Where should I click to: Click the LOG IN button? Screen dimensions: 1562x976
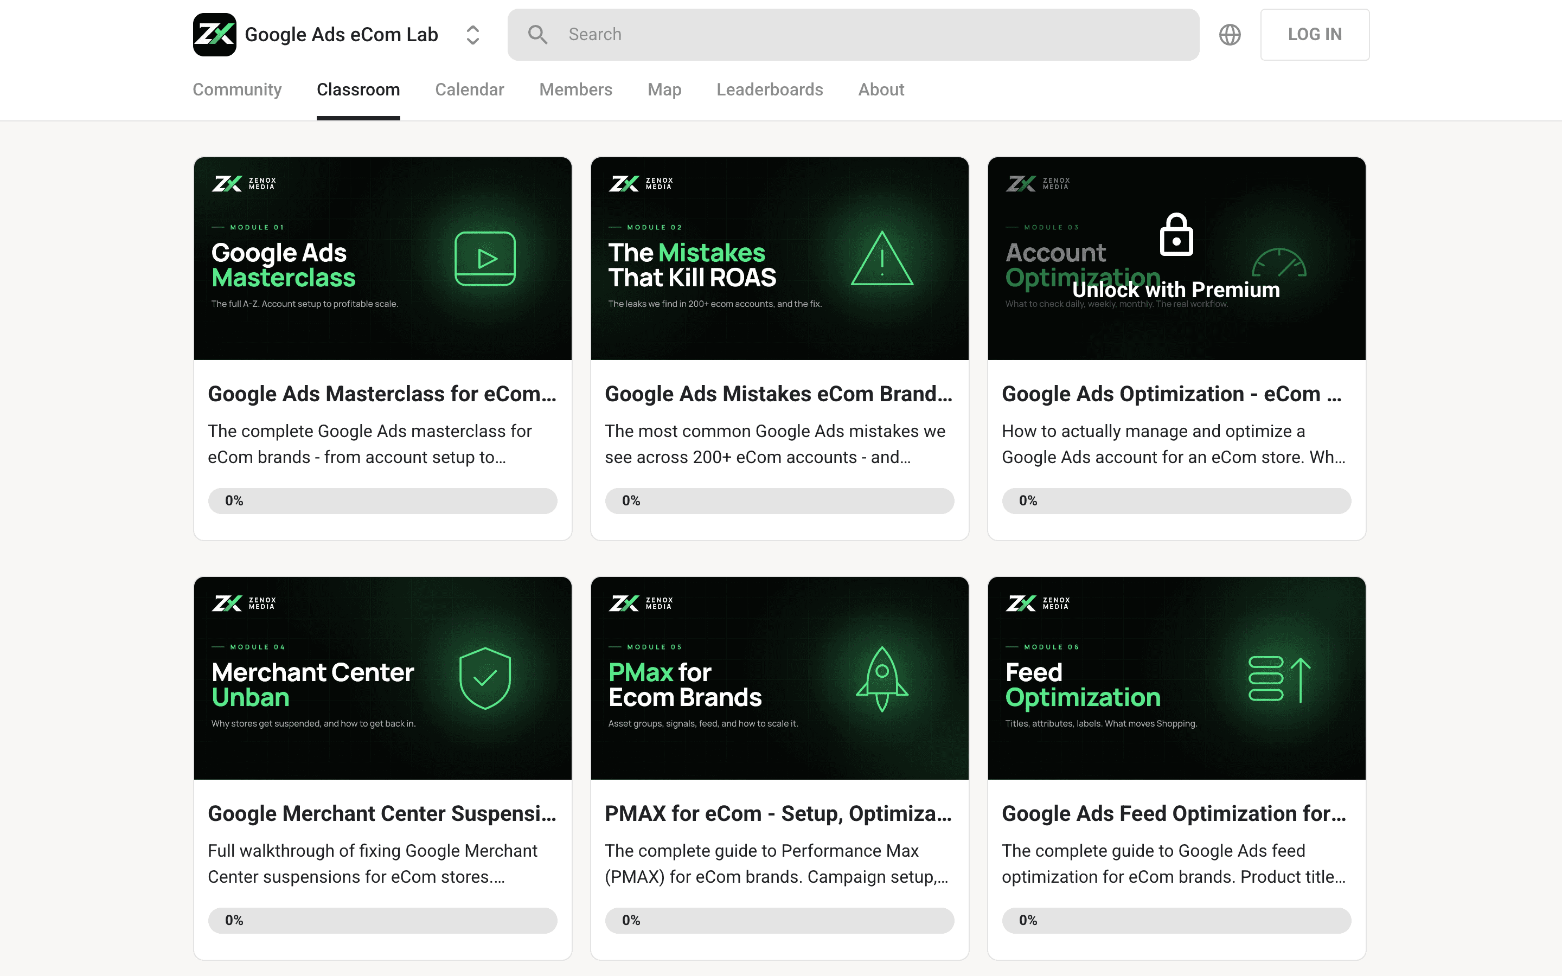1315,35
